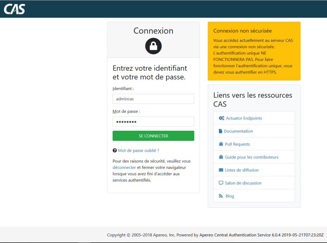Click the bug icon beside Pull Requests

point(221,144)
